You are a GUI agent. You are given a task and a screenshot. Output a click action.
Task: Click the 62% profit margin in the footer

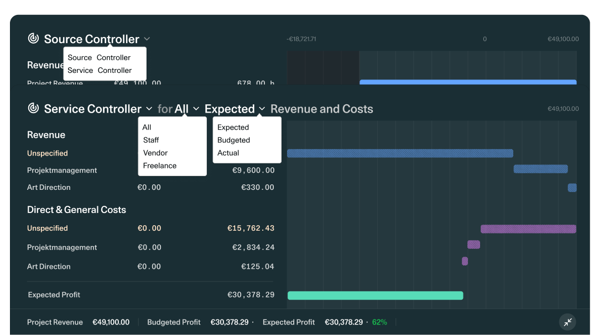(x=379, y=322)
